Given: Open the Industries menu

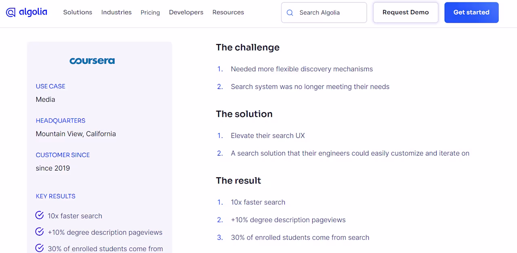Looking at the screenshot, I should pos(116,13).
